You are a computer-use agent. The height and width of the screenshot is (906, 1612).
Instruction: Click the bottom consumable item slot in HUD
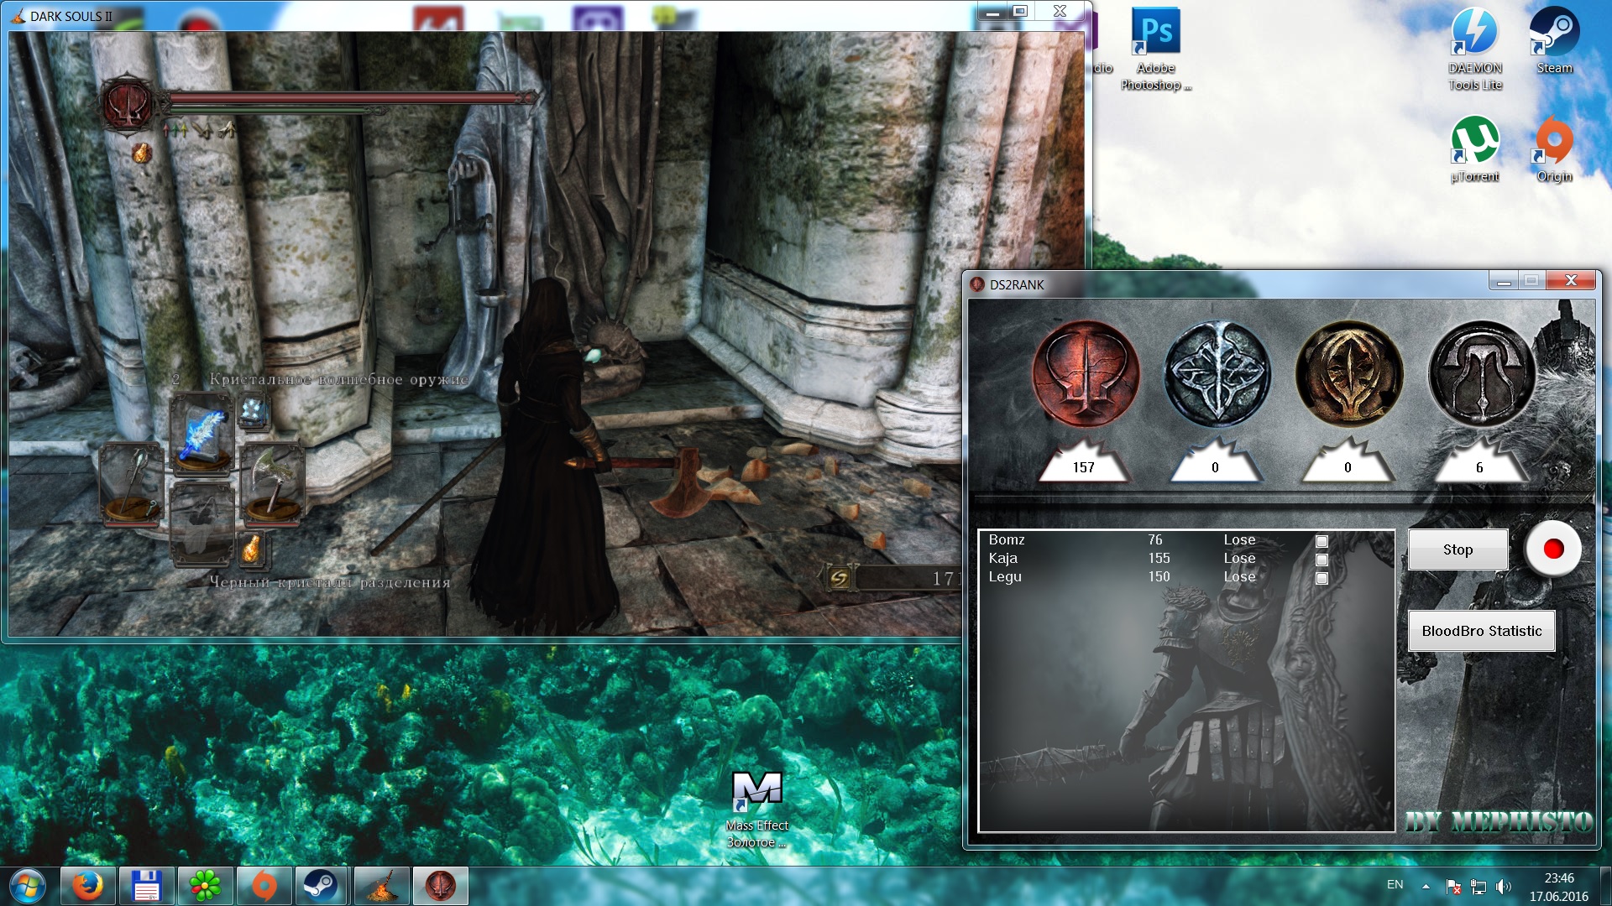point(201,526)
